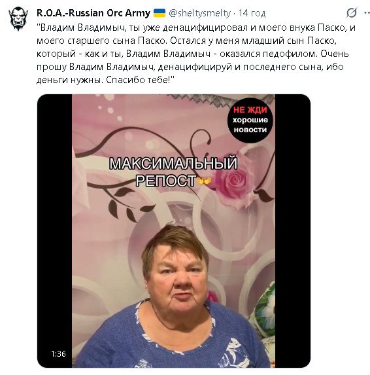370x375 pixels.
Task: Click the tweet text ending "Спасибо тебе!"
Action: (105, 80)
